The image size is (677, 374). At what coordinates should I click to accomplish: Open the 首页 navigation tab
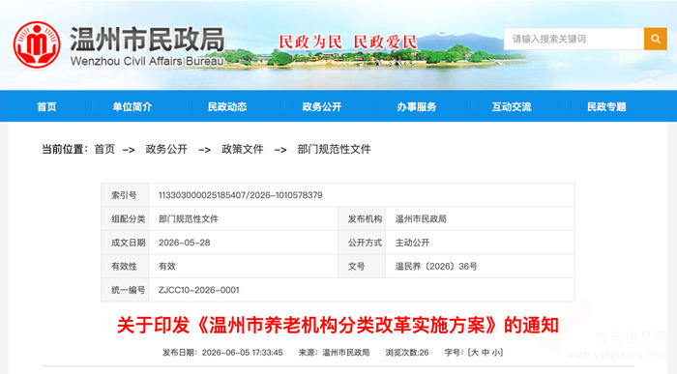[46, 106]
